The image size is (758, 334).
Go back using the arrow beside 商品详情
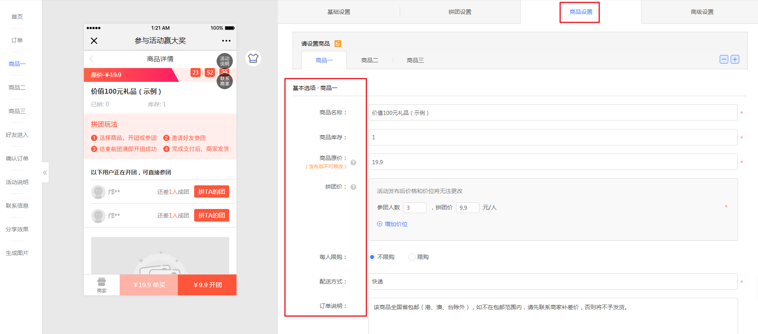click(92, 59)
